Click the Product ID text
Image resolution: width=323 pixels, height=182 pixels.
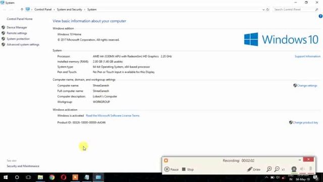tap(81, 122)
